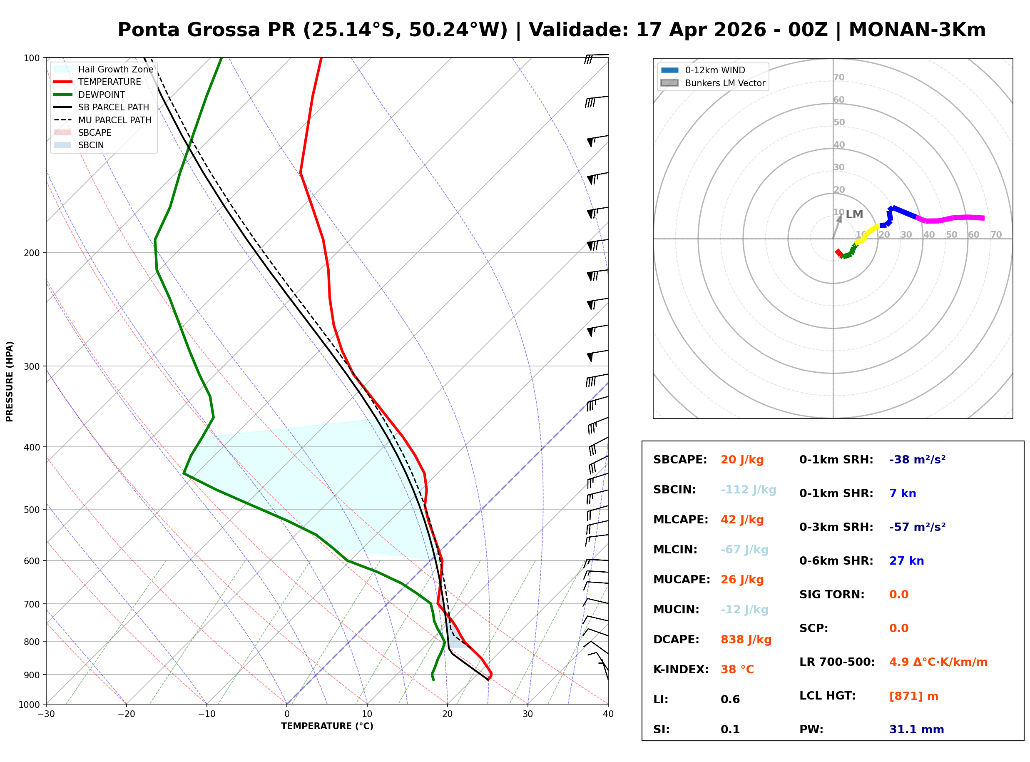Click the SBCAPE value 20 J/kg
This screenshot has height=762, width=1030.
point(742,459)
